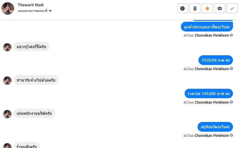Open Chonnikan Pimkhom link under 2920/84 message
Image resolution: width=241 pixels, height=148 pixels.
click(x=212, y=69)
